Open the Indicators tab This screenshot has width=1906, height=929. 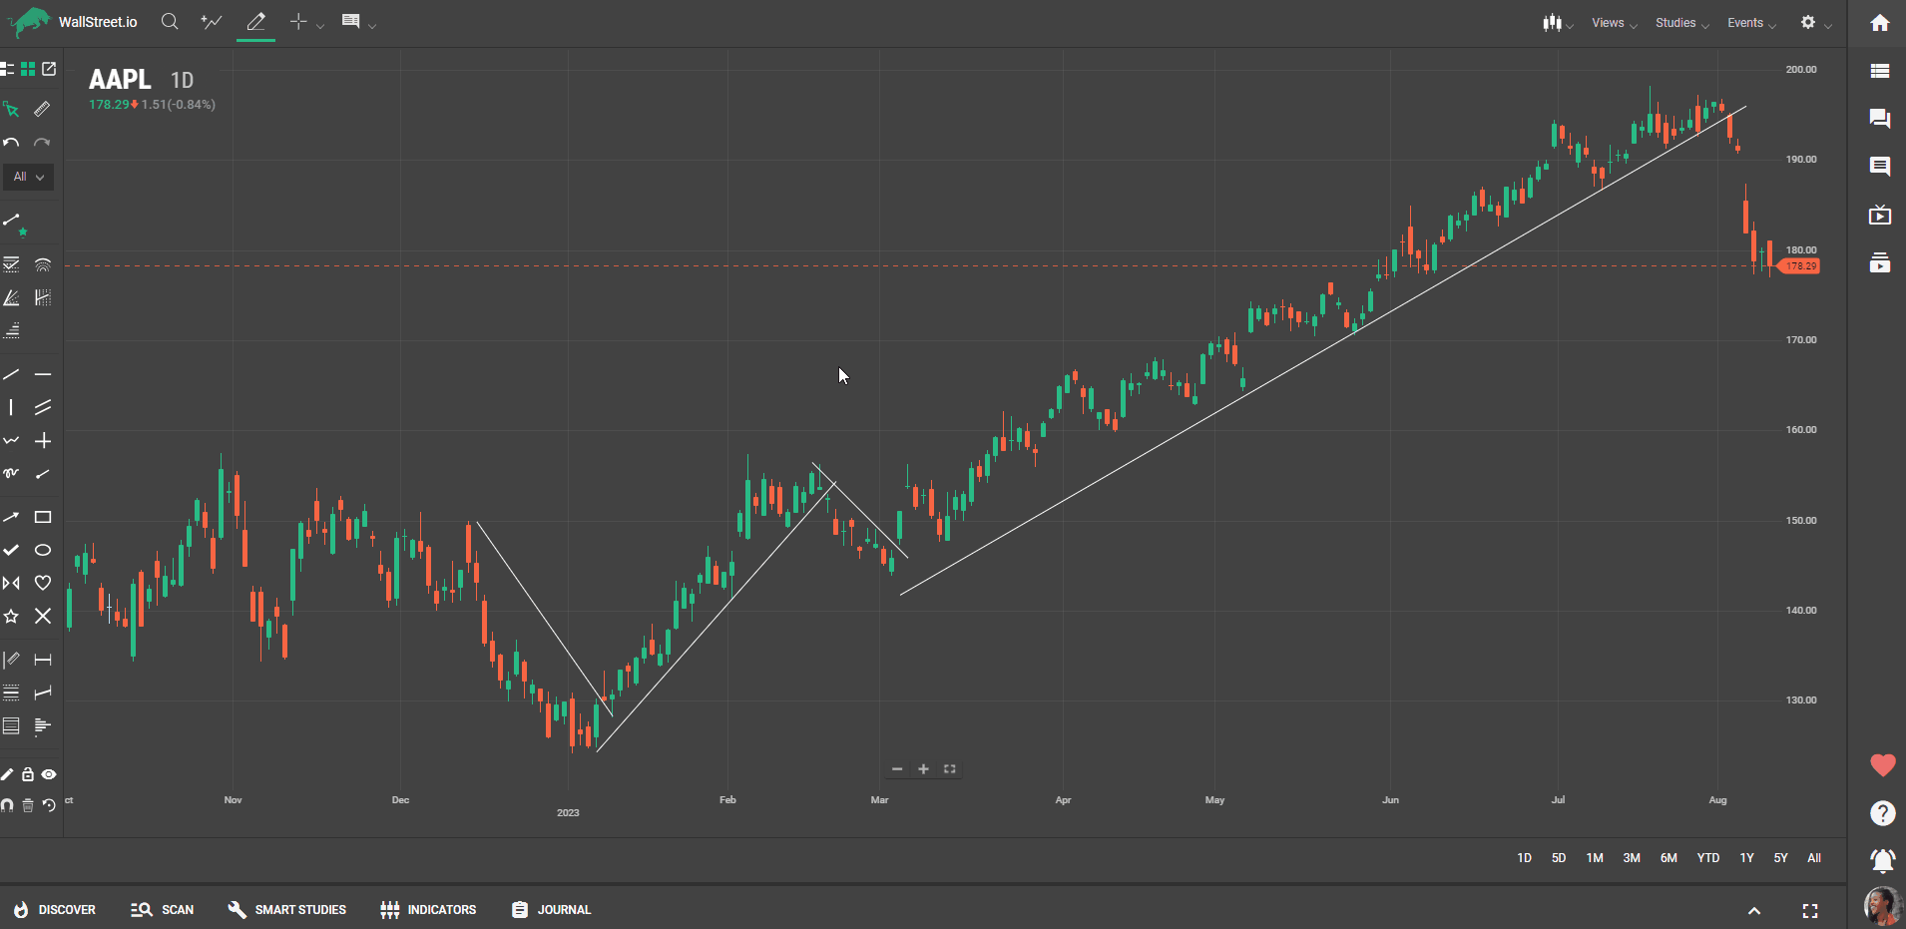point(428,909)
